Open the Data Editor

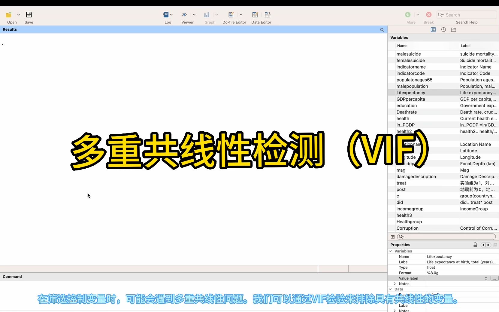click(255, 15)
